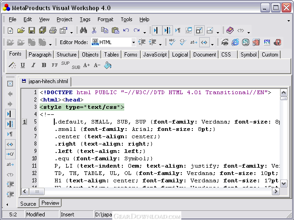Preview in Netscape browser icon
This screenshot has width=294, height=220.
point(246,42)
